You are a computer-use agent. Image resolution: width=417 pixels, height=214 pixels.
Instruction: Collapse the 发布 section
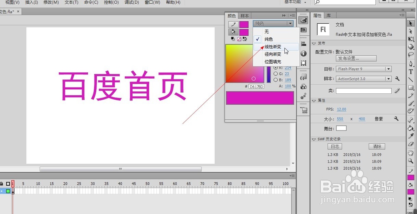[x=314, y=44]
